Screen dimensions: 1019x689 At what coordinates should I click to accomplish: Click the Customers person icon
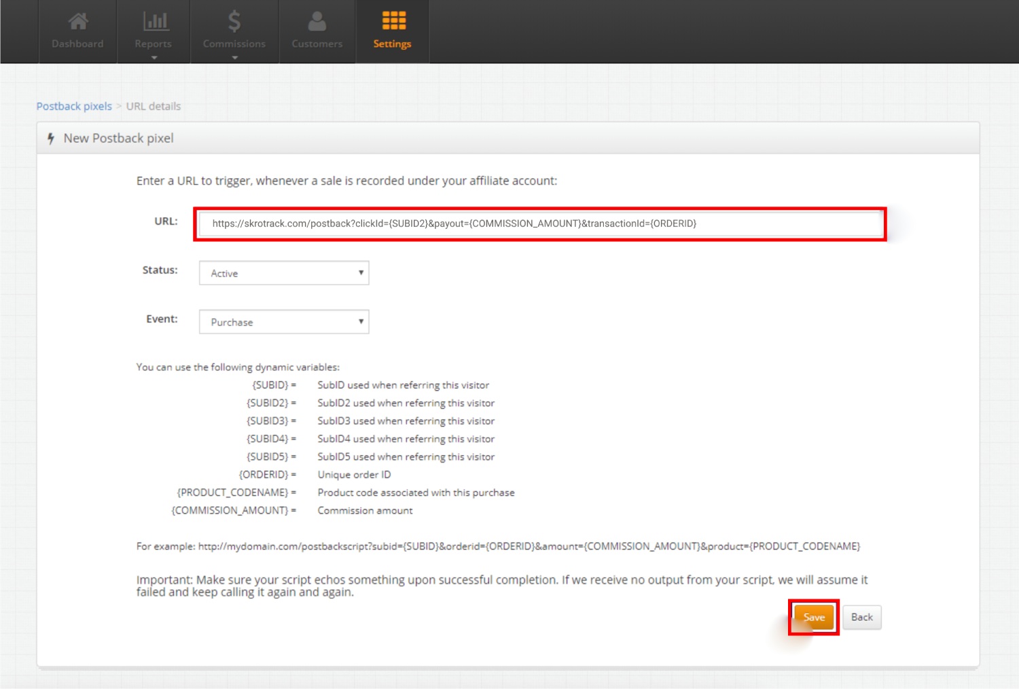317,21
